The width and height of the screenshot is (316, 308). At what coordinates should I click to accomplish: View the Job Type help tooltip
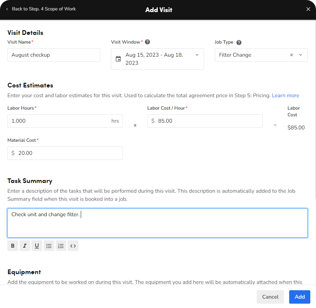239,42
